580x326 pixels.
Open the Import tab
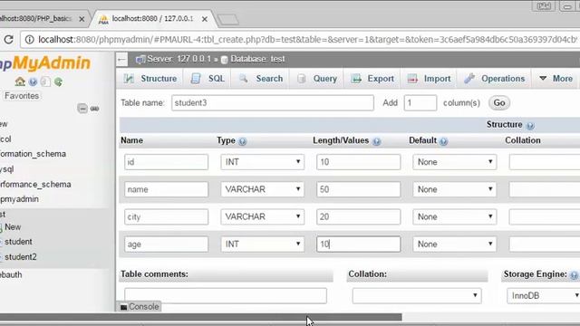tap(429, 79)
